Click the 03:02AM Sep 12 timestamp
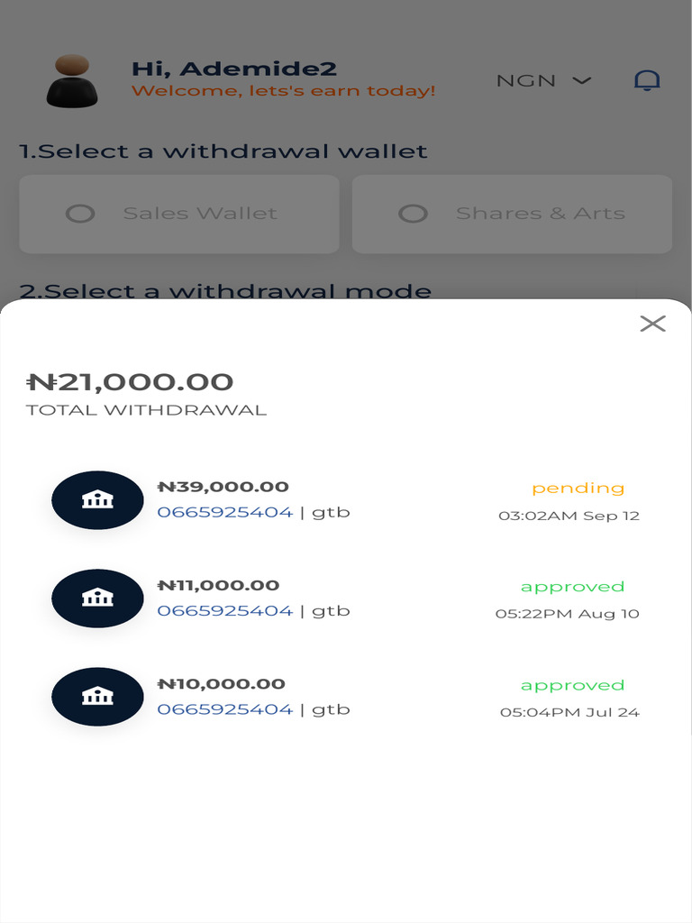This screenshot has width=692, height=923. pyautogui.click(x=569, y=516)
